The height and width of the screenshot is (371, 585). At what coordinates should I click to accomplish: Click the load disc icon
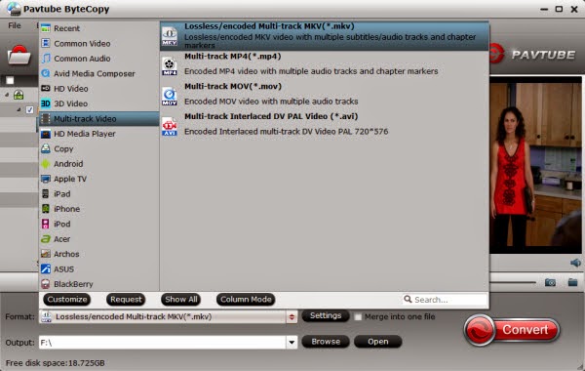[19, 56]
